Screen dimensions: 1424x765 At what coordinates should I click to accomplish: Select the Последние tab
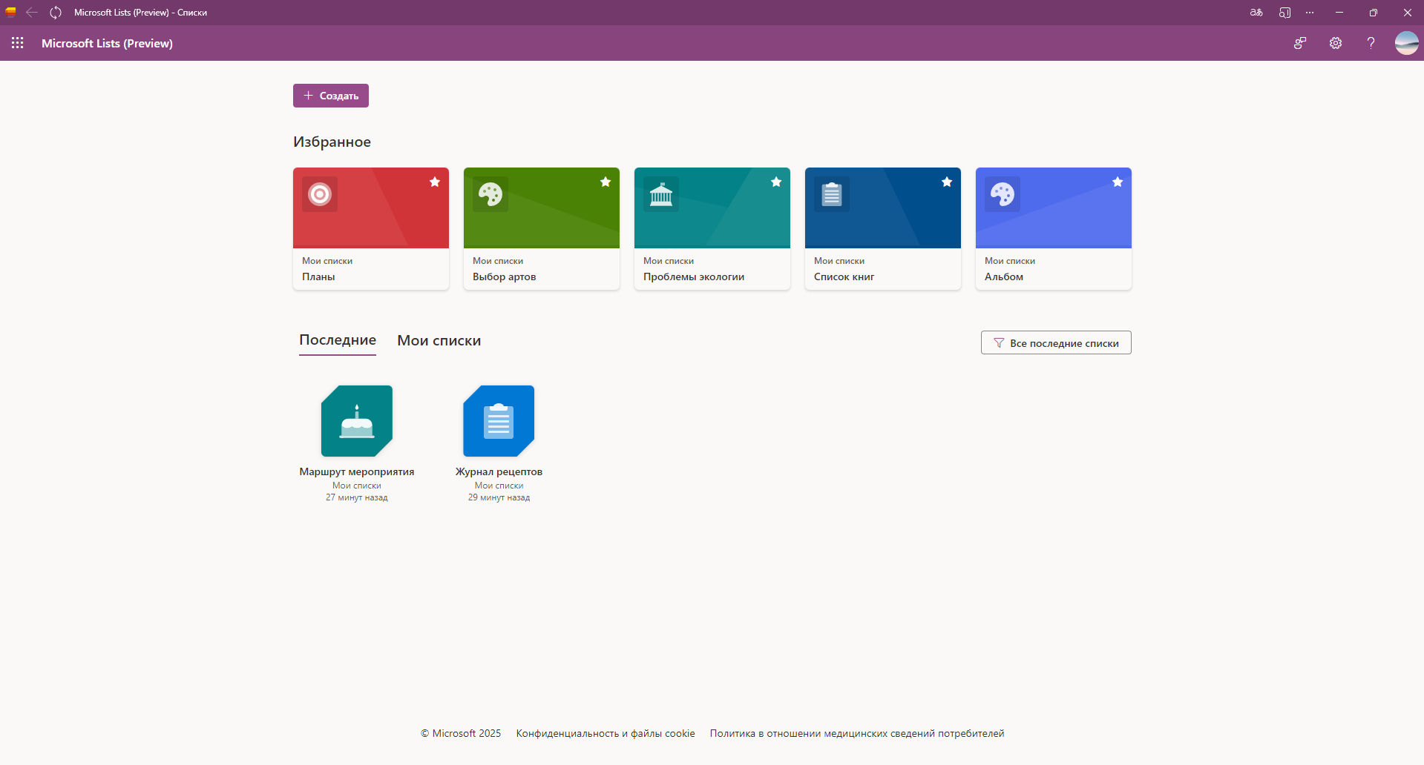click(338, 340)
